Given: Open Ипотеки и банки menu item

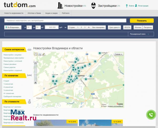Looking at the screenshot, I should (34, 13).
